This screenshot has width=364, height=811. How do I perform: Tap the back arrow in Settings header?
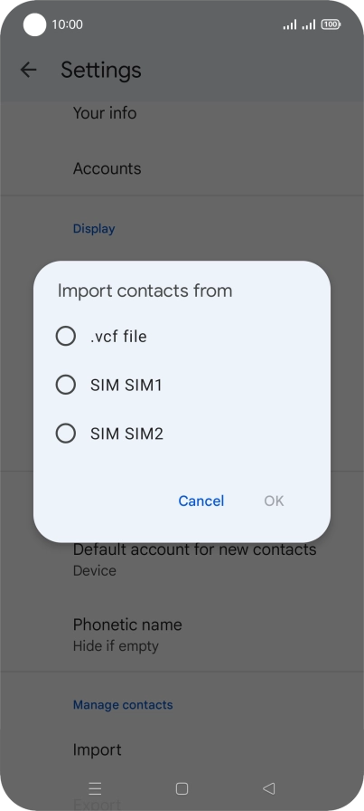[x=28, y=70]
